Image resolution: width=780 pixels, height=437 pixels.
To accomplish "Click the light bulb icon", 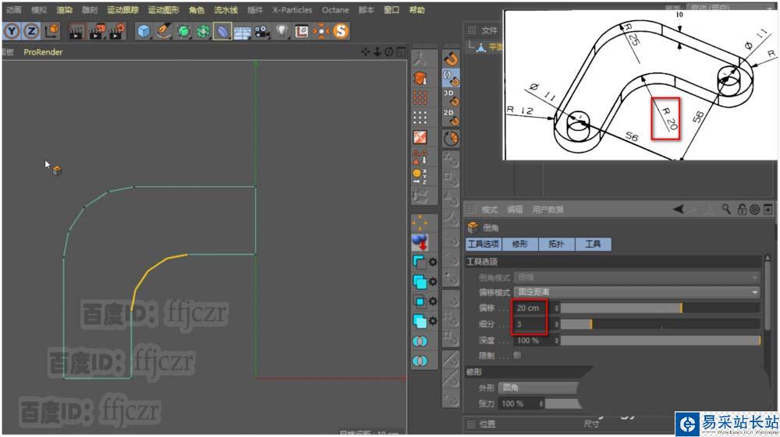I will pos(282,31).
